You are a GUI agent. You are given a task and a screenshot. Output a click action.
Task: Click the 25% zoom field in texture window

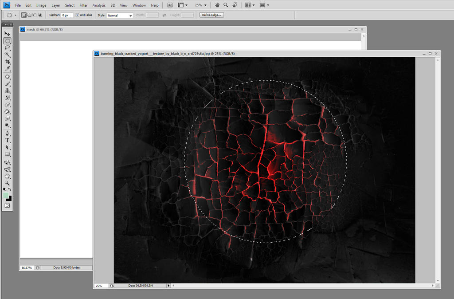pos(101,286)
